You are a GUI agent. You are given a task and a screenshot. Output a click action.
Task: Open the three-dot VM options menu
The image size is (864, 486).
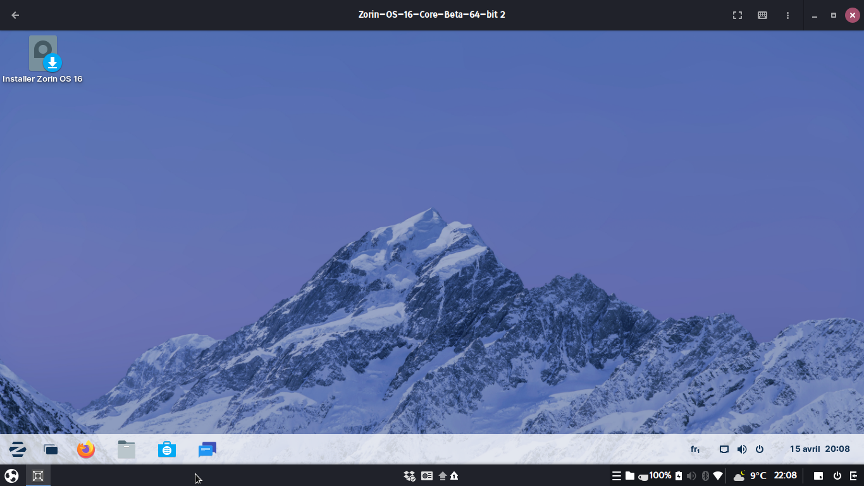click(x=787, y=15)
